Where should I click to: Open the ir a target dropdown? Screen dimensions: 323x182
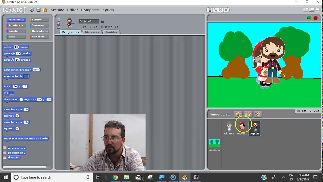[x=12, y=93]
